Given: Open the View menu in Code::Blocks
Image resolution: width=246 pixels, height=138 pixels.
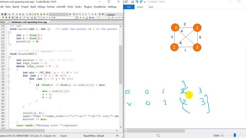Looking at the screenshot, I should click(x=8, y=7).
